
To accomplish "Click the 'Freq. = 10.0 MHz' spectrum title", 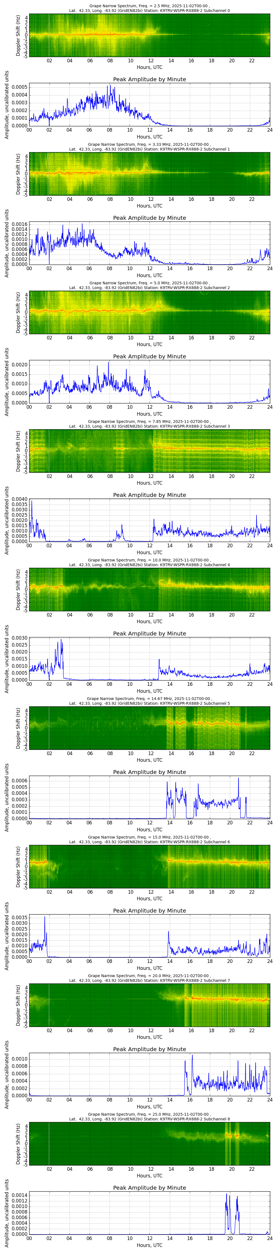I will pyautogui.click(x=150, y=560).
